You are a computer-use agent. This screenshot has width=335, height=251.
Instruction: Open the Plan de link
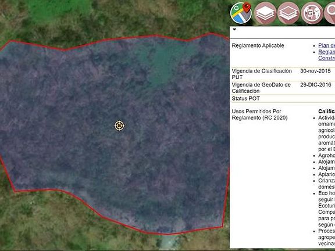326,45
